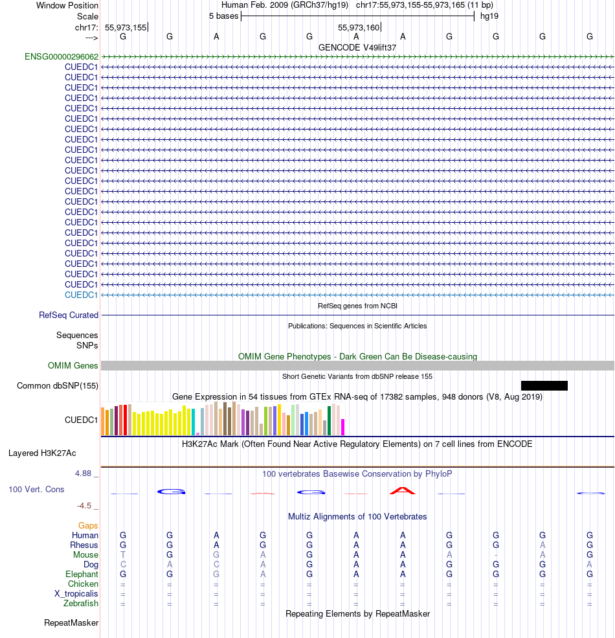Viewport: 615px width, 638px height.
Task: Open the Layered H3K27Ac track label
Action: click(42, 453)
